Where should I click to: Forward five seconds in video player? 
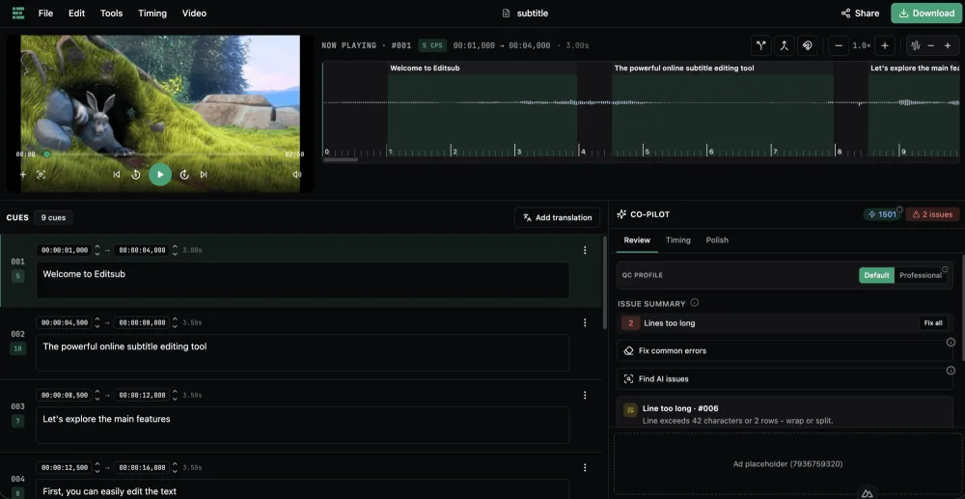click(x=184, y=174)
